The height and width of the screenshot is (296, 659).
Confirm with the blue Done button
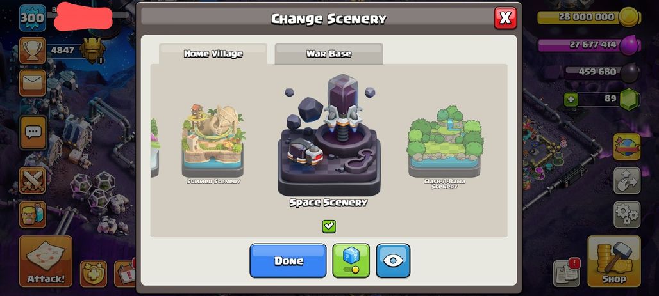coord(288,260)
